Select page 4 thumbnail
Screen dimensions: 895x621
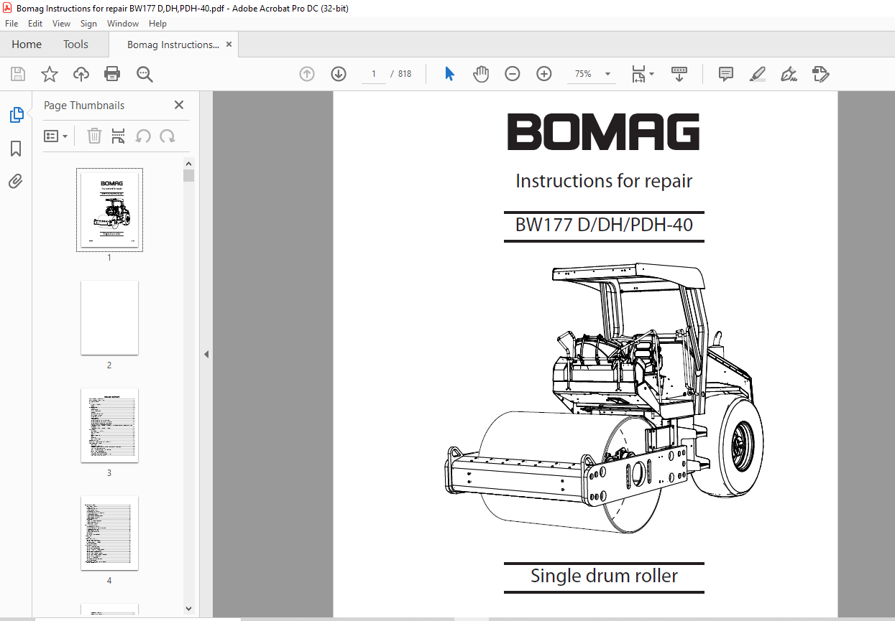(x=109, y=533)
